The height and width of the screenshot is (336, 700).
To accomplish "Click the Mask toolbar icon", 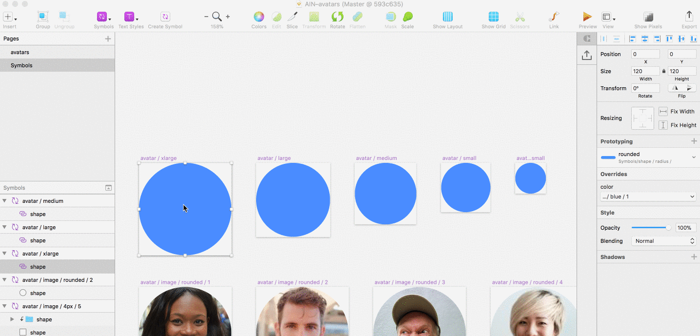I will coord(390,17).
